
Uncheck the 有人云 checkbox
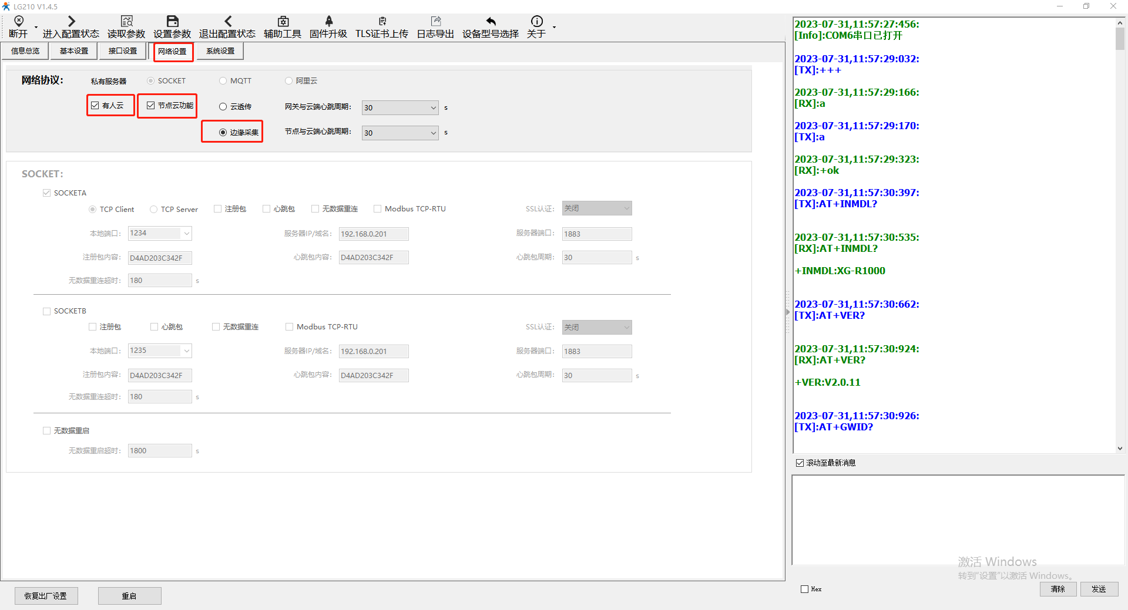pos(95,106)
